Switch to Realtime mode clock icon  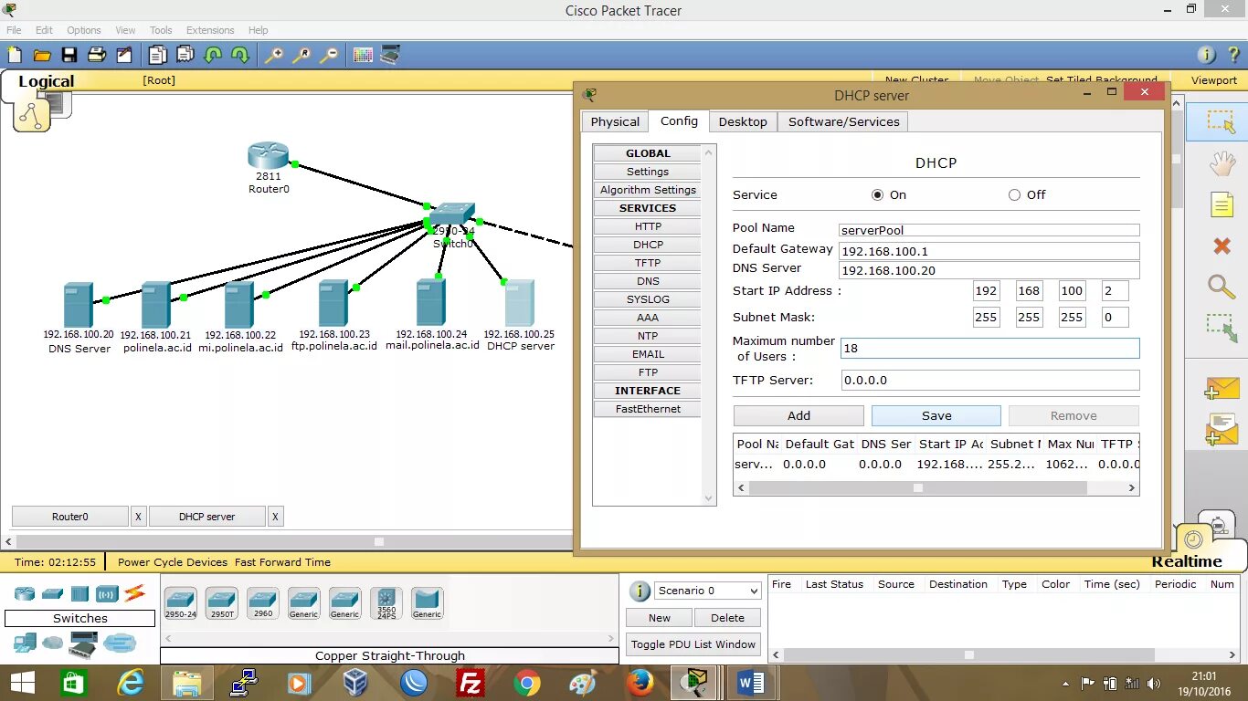[x=1193, y=539]
